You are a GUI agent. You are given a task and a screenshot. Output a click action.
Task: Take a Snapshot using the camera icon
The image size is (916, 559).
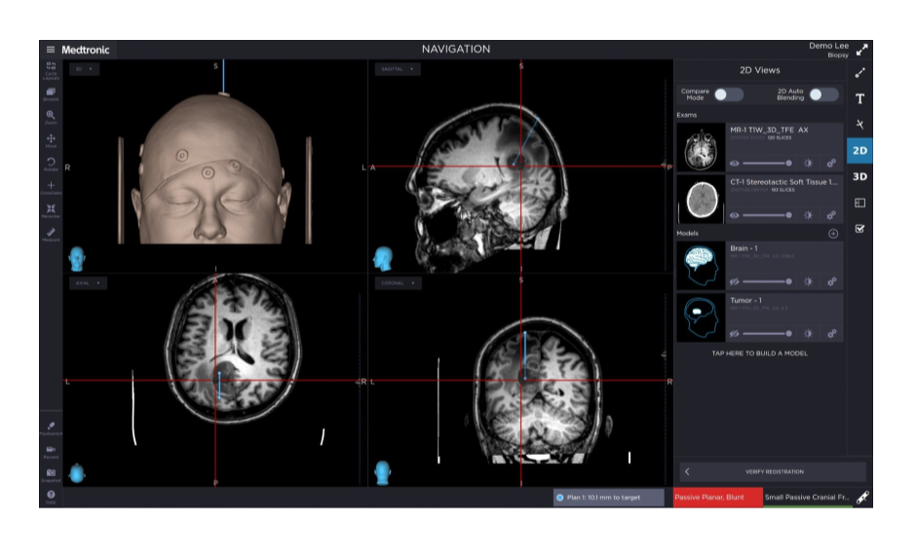[51, 475]
